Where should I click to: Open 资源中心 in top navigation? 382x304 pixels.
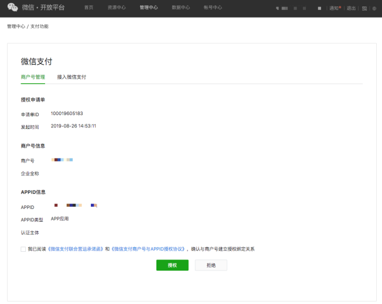pos(117,8)
